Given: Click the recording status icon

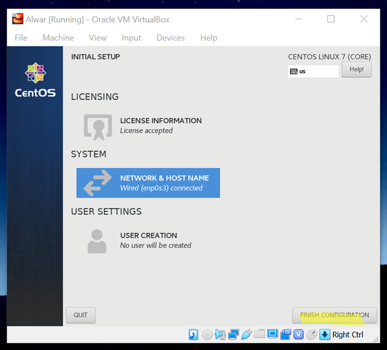Looking at the screenshot, I should pyautogui.click(x=285, y=335).
